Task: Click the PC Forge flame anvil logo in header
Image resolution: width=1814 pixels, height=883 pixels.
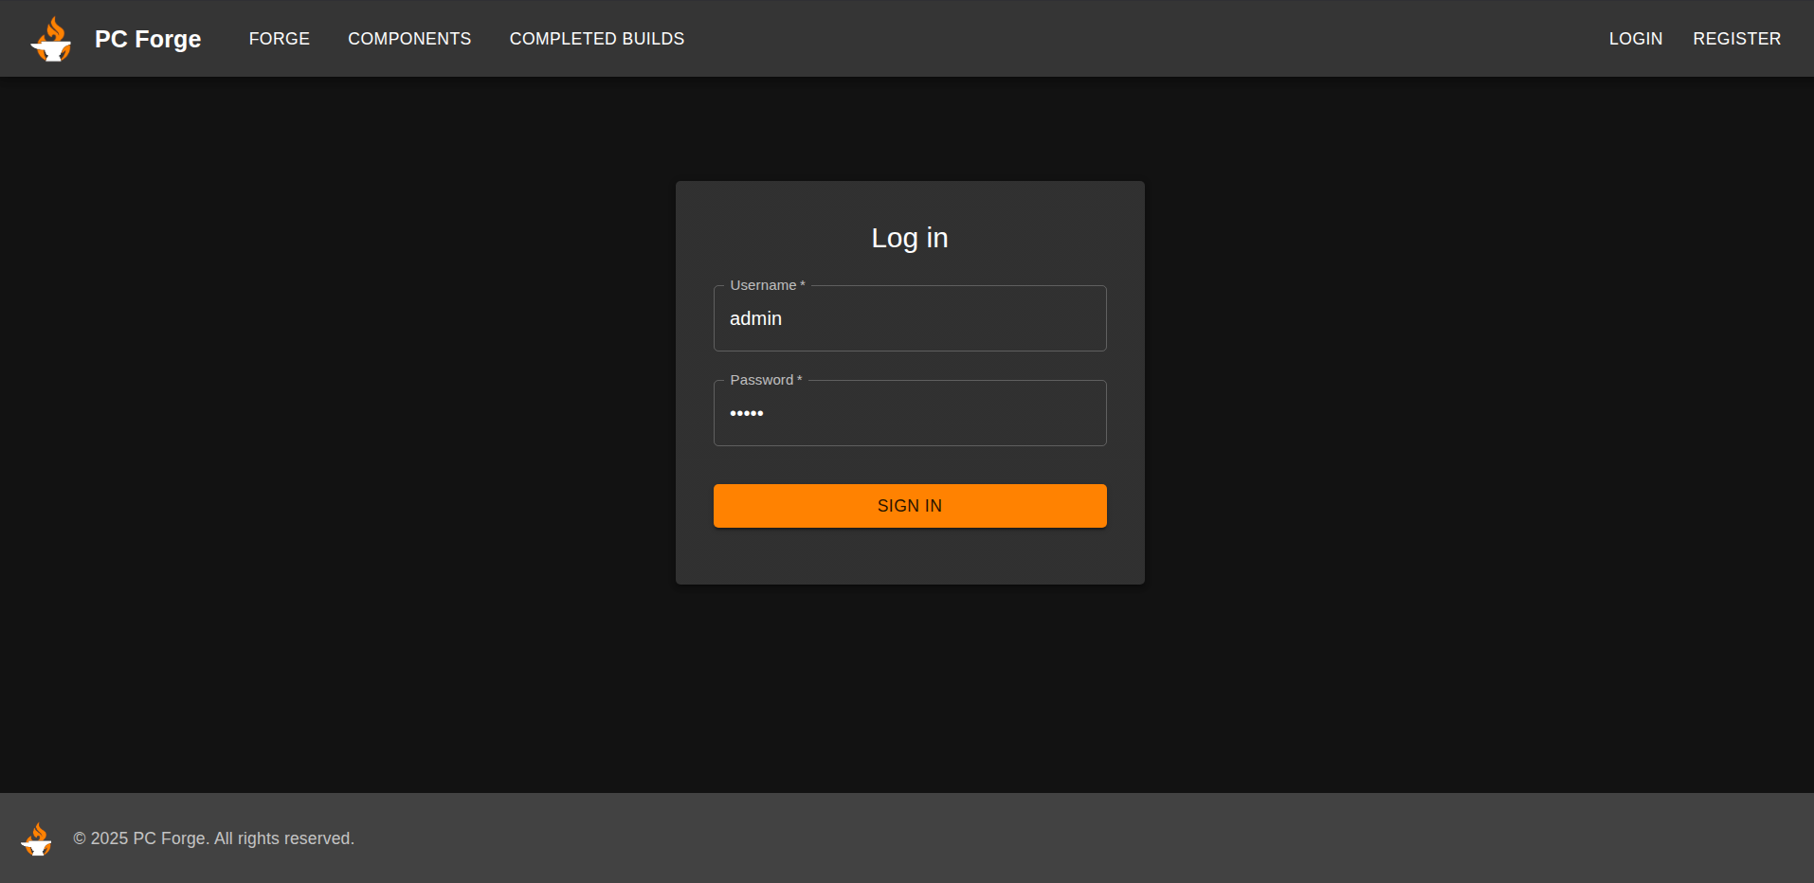Action: [x=51, y=39]
